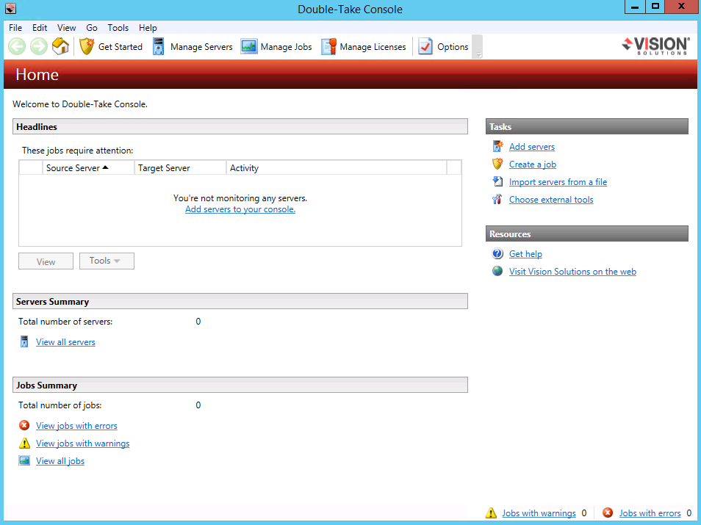Screen dimensions: 701x525
Task: Open the Go menu
Action: click(92, 28)
